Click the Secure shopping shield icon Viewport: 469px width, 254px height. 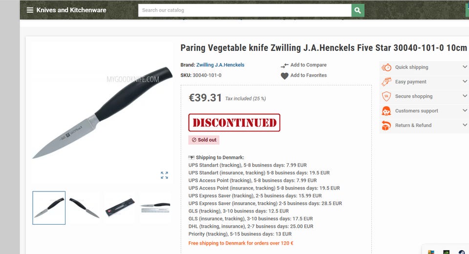(386, 96)
